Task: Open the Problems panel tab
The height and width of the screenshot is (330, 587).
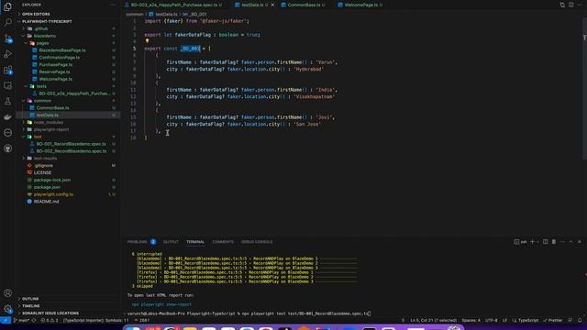Action: pos(137,242)
